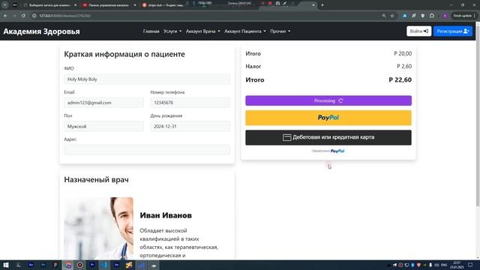480x270 pixels.
Task: Expand the Аккаунт Пациента dropdown
Action: point(245,31)
